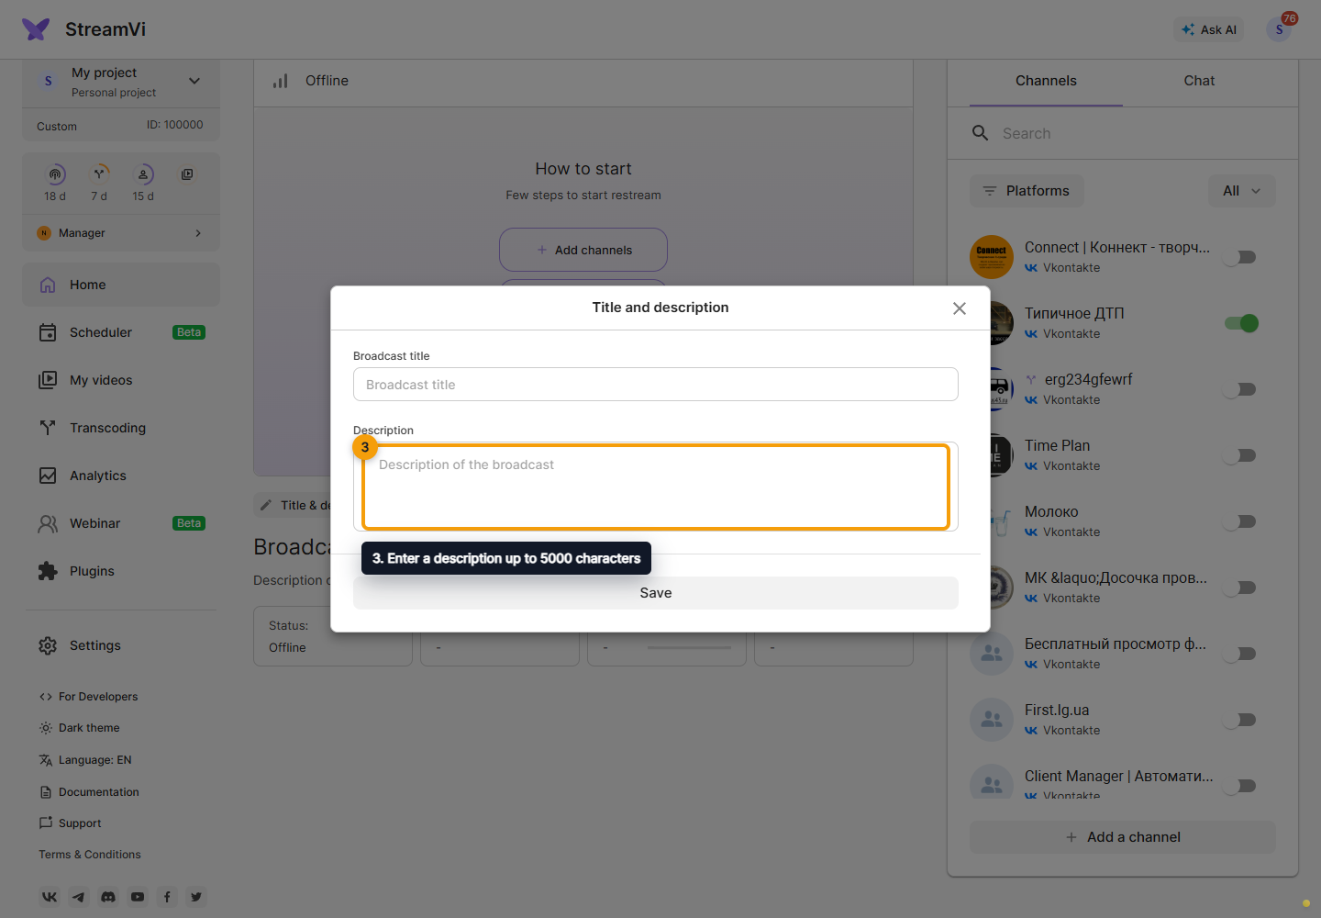
Task: Click the signal bars icon beside Offline
Action: click(281, 81)
